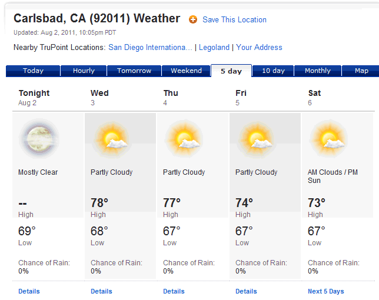Switch to the 10 day tab
This screenshot has width=379, height=300.
point(273,71)
